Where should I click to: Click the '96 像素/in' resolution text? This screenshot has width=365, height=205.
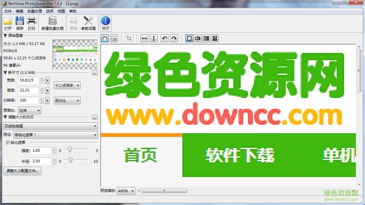pos(12,65)
